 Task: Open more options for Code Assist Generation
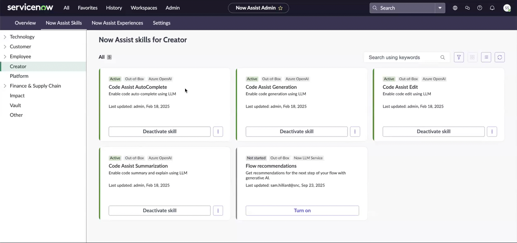tap(355, 132)
